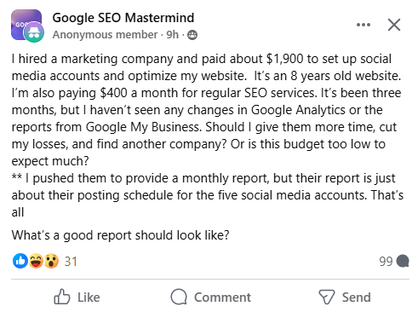418x312 pixels.
Task: Click the blue thumbs-up reaction icon
Action: [x=20, y=261]
